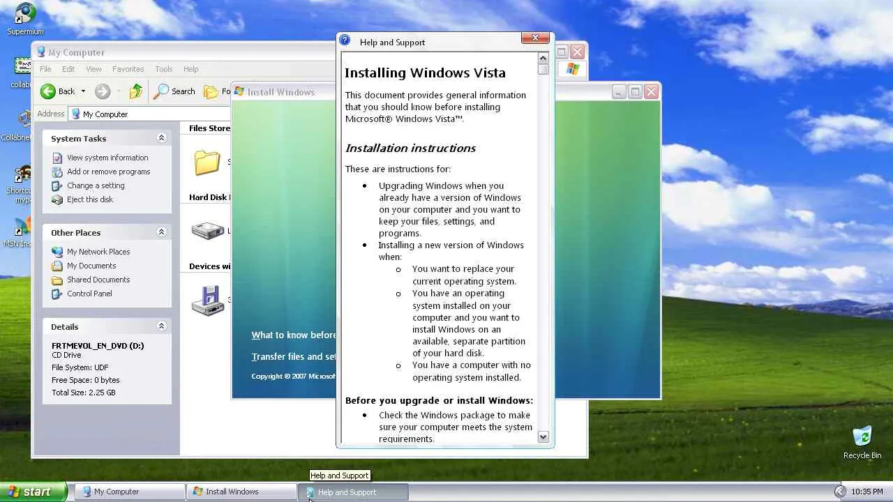
Task: Click the greyed-out Forward arrow in My Computer
Action: pos(103,91)
